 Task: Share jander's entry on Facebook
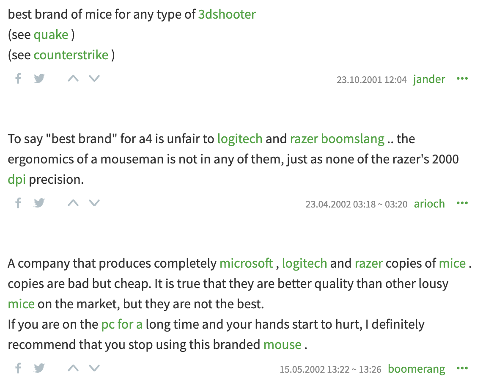tap(18, 78)
